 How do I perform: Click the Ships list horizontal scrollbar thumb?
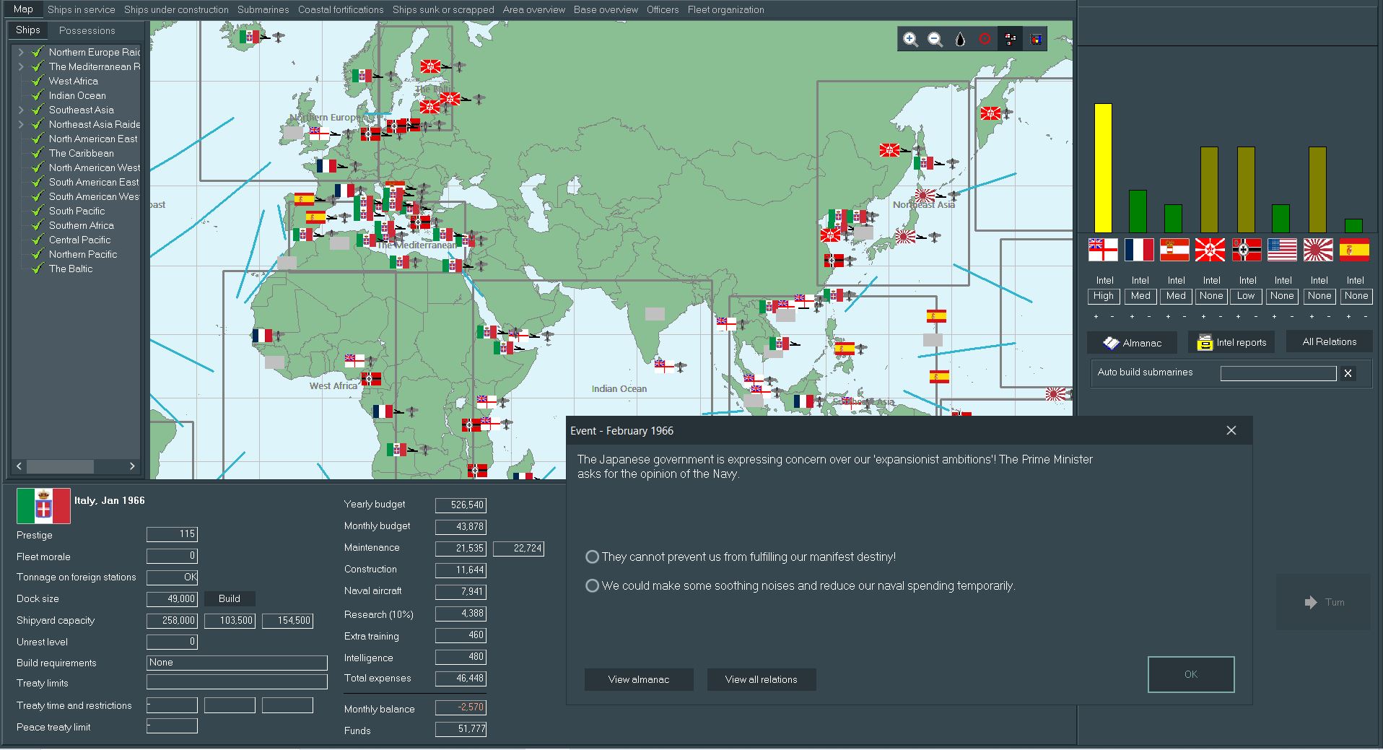point(60,466)
